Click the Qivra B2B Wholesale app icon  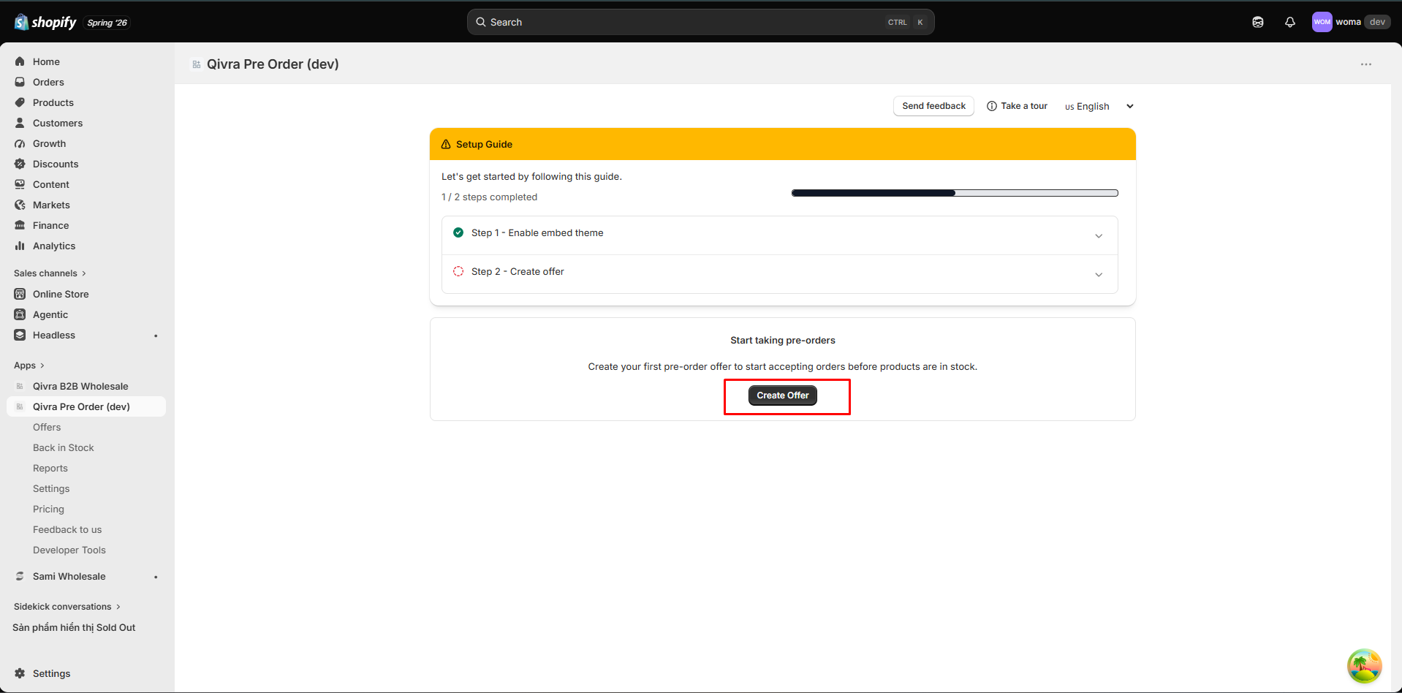[x=20, y=386]
